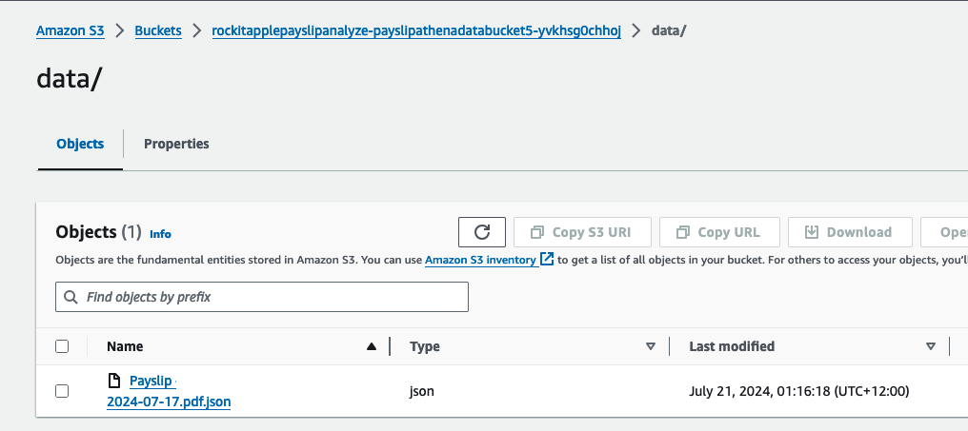This screenshot has width=968, height=431.
Task: Tick the select-all checkbox in table header
Action: pyautogui.click(x=62, y=346)
